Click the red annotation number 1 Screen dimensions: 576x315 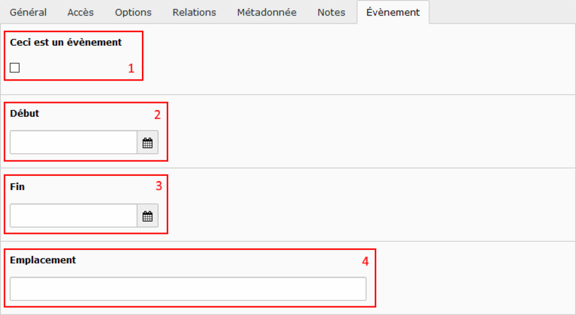131,69
